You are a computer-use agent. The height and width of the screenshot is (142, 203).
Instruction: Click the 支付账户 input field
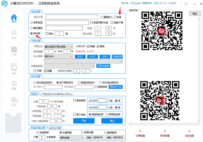(53, 87)
